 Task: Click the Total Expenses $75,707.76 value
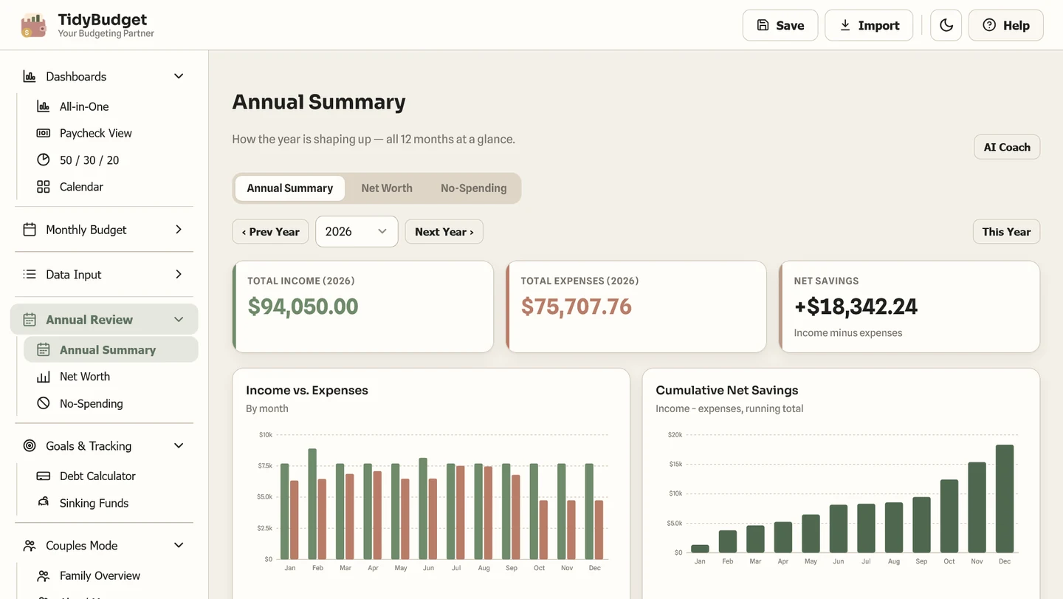[x=577, y=307]
